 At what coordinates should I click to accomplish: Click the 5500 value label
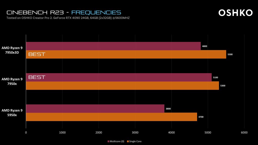[x=230, y=54]
